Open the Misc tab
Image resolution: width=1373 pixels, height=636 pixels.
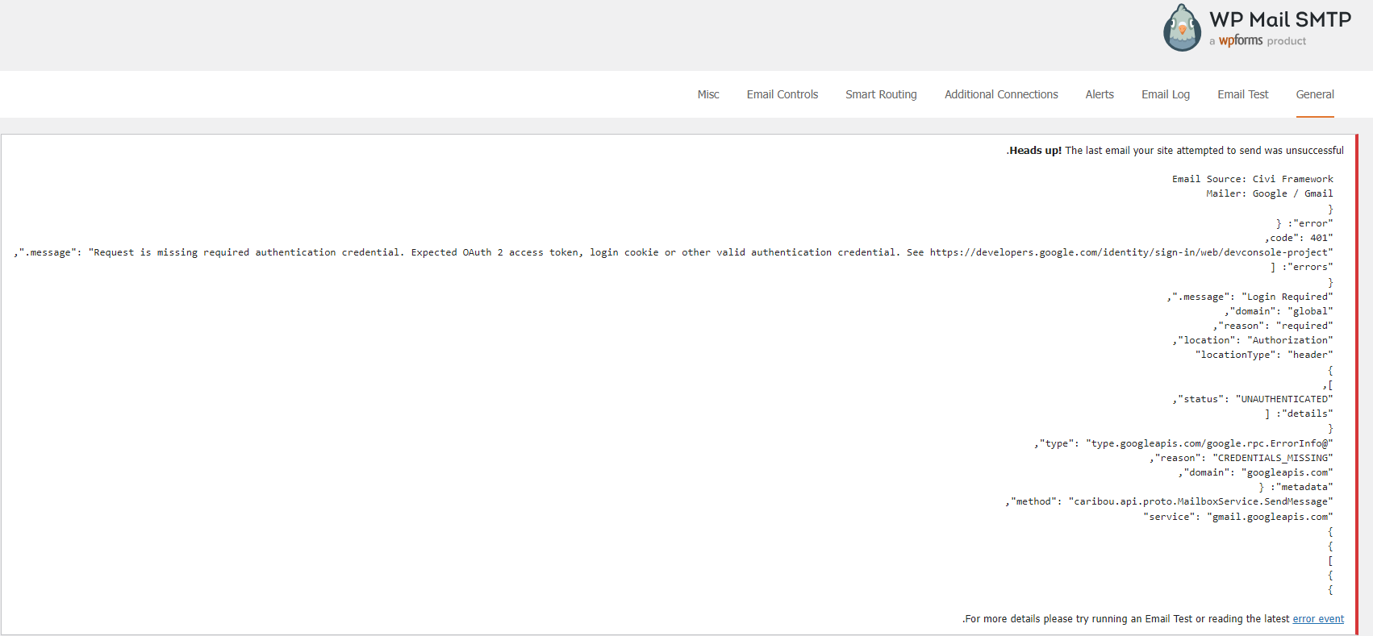tap(707, 94)
